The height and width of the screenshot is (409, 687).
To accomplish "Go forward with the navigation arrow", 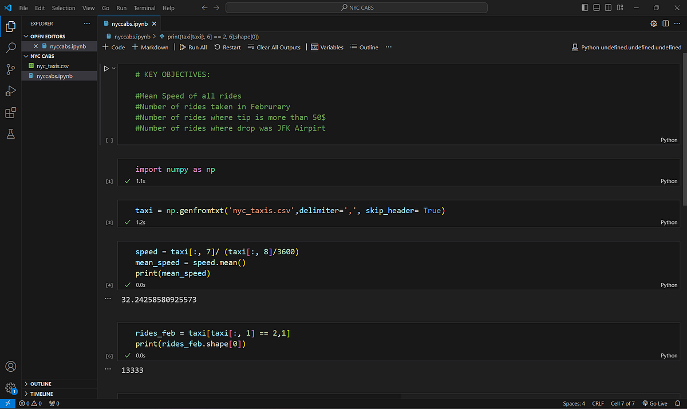I will [x=216, y=8].
